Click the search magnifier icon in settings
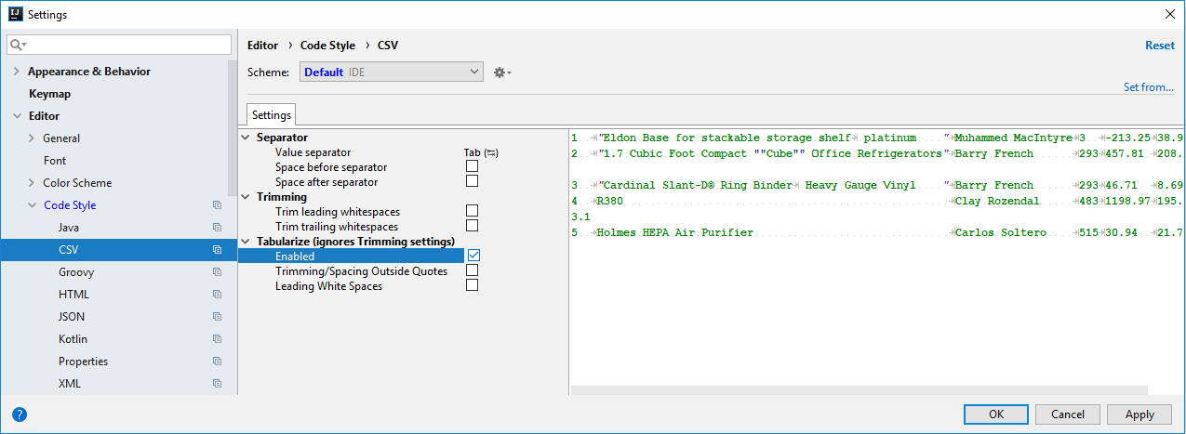The width and height of the screenshot is (1186, 434). (x=18, y=45)
